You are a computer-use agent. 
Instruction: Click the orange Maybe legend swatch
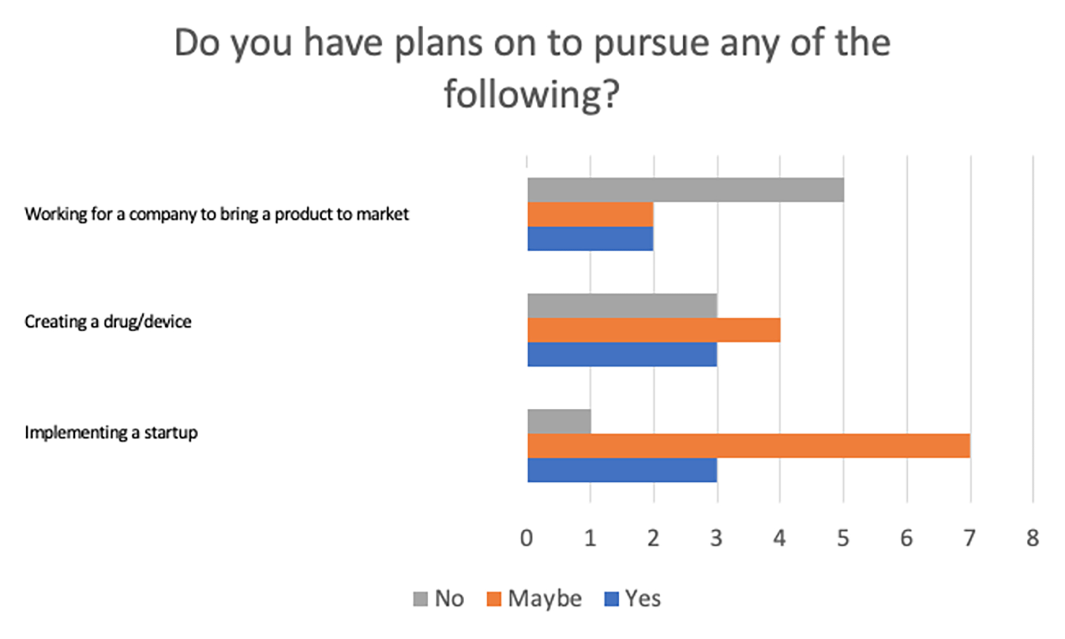click(x=494, y=599)
